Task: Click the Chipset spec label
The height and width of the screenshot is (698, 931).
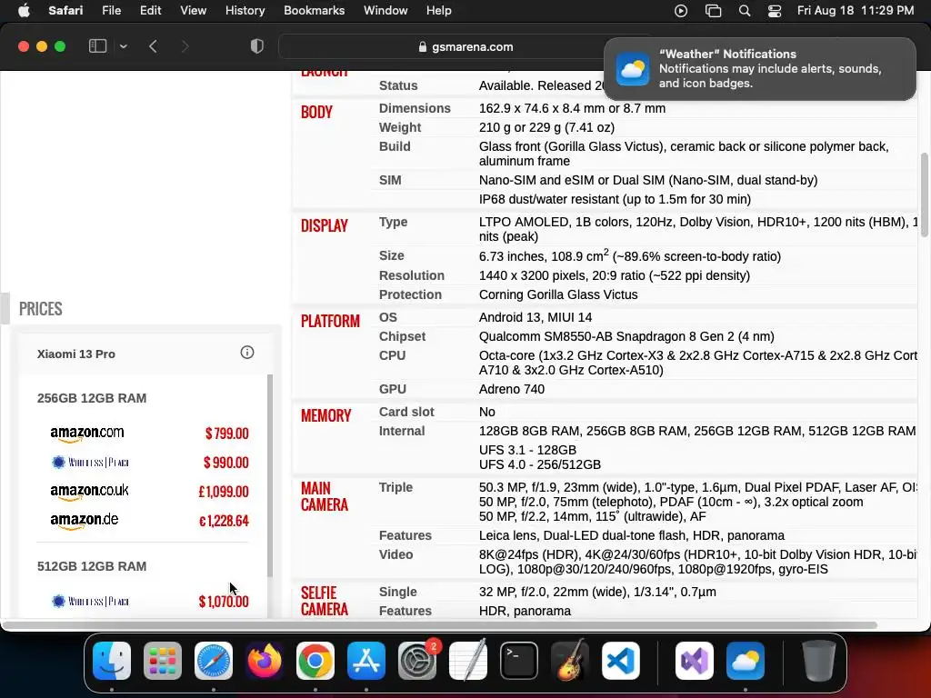Action: tap(402, 336)
